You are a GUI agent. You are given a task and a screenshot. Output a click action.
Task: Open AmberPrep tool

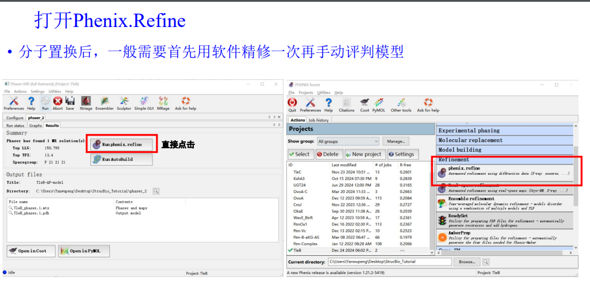point(504,238)
